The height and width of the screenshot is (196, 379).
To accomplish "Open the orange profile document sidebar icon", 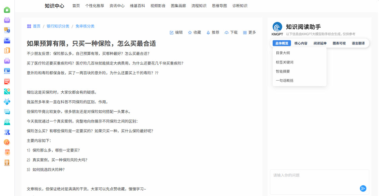I will coord(7,51).
